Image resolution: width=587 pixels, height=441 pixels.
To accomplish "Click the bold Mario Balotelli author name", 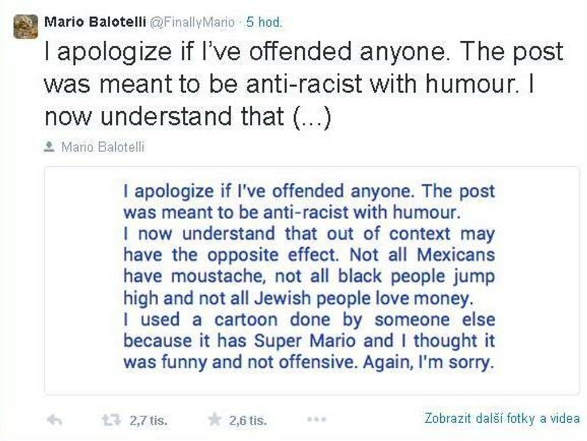I will [95, 22].
